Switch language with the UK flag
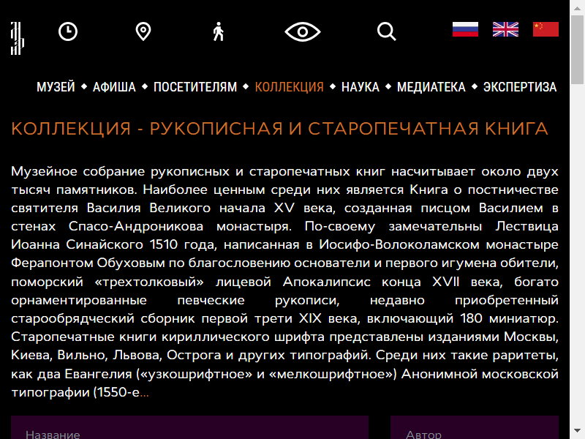The height and width of the screenshot is (439, 585). pyautogui.click(x=505, y=29)
